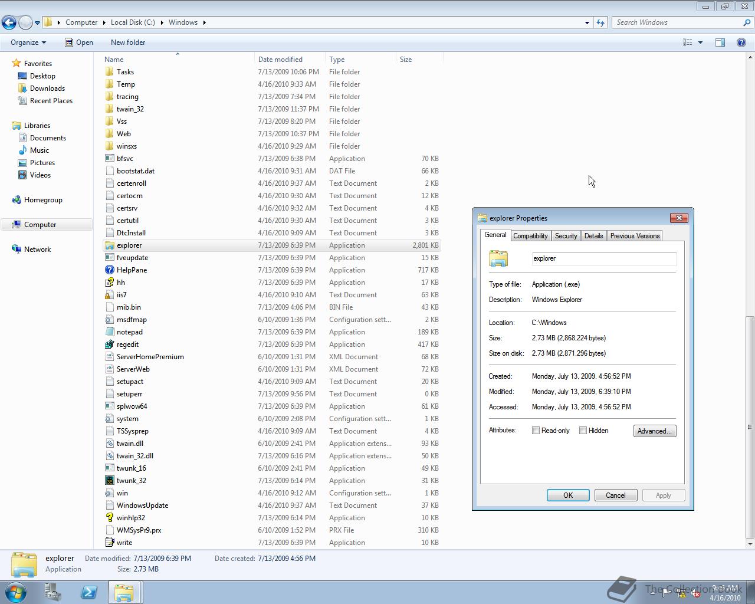Open the Music library
Viewport: 755px width, 604px height.
point(39,150)
